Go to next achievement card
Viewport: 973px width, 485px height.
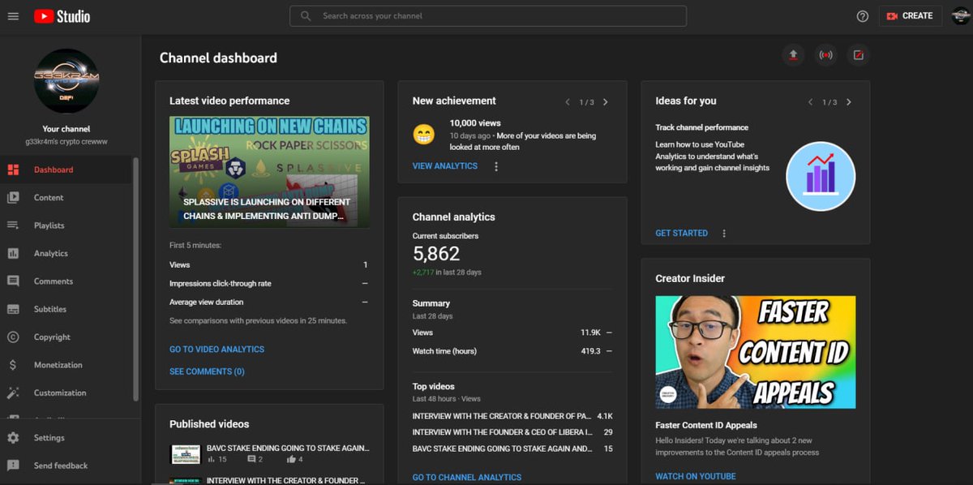[x=605, y=102]
